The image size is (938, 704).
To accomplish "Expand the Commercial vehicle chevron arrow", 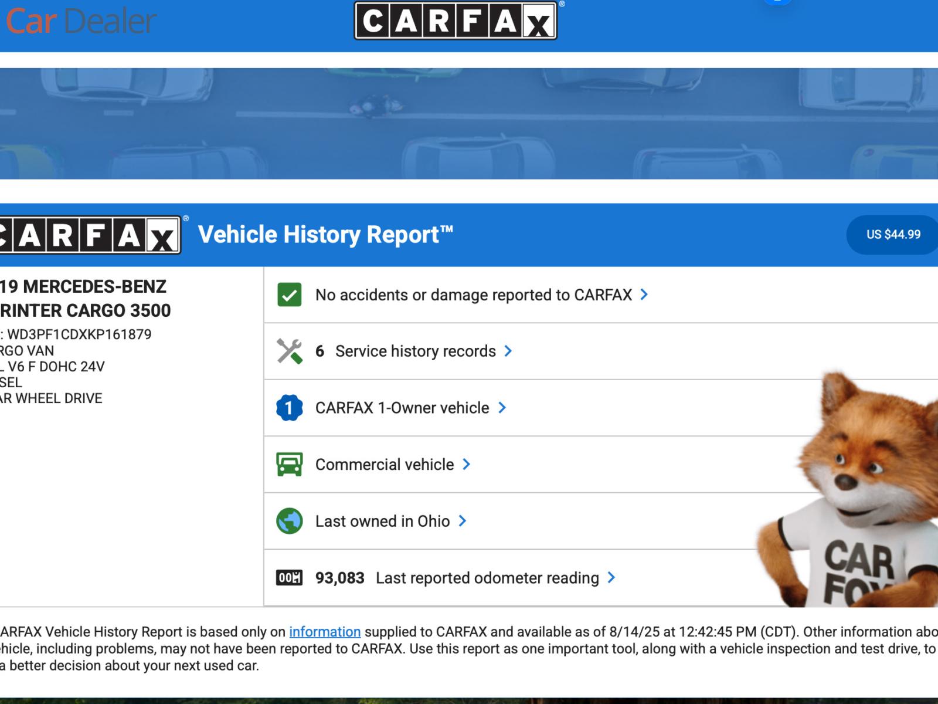I will pos(467,465).
